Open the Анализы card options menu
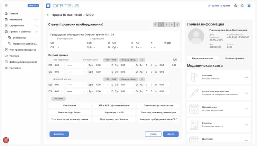The image size is (257, 146). click(x=246, y=77)
